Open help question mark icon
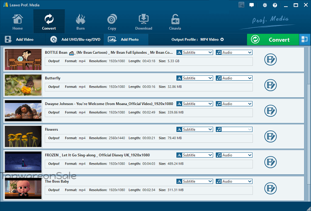 click(275, 5)
